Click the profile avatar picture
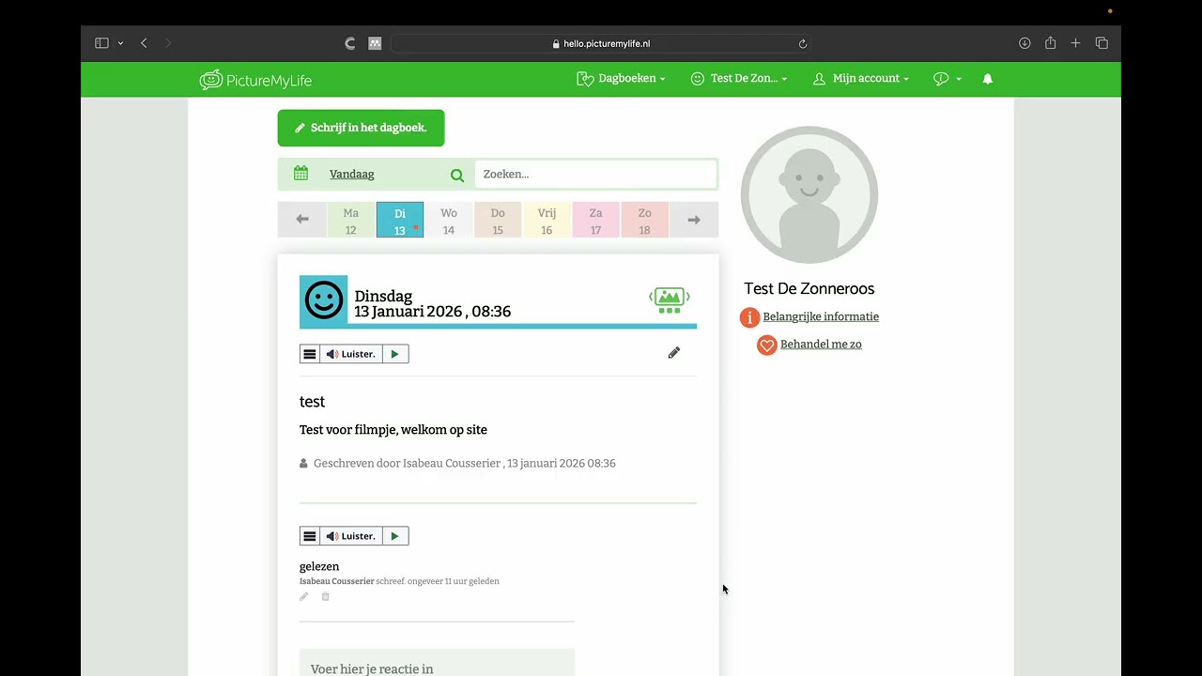This screenshot has width=1202, height=676. click(x=809, y=195)
